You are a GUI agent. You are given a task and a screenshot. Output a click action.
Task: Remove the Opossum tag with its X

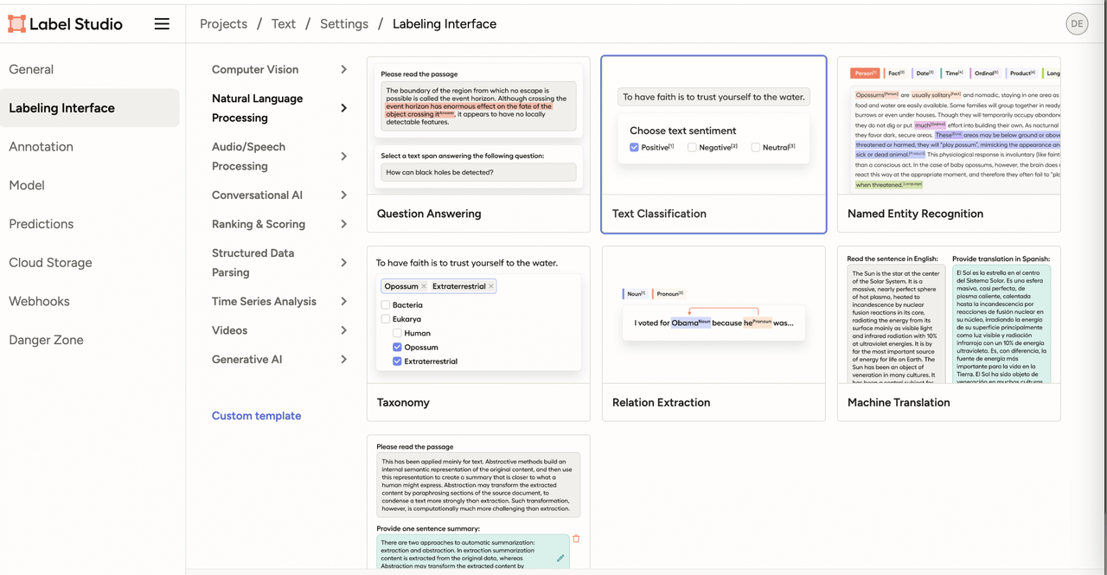(x=424, y=286)
